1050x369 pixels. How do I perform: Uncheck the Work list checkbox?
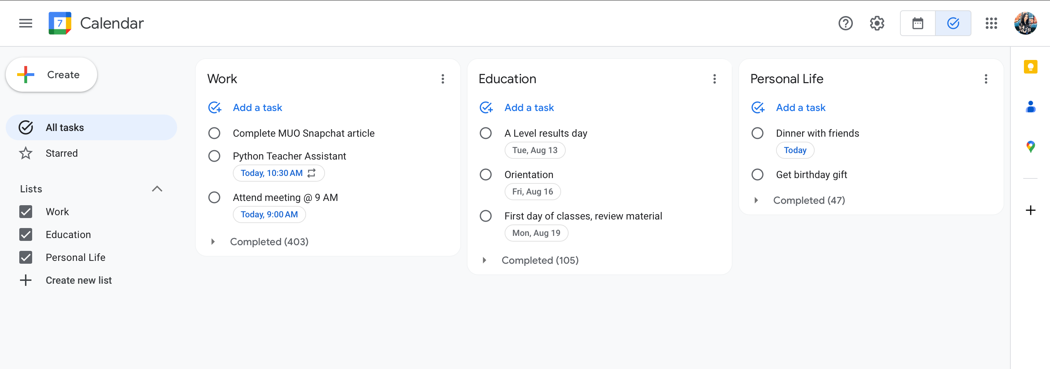pos(26,212)
